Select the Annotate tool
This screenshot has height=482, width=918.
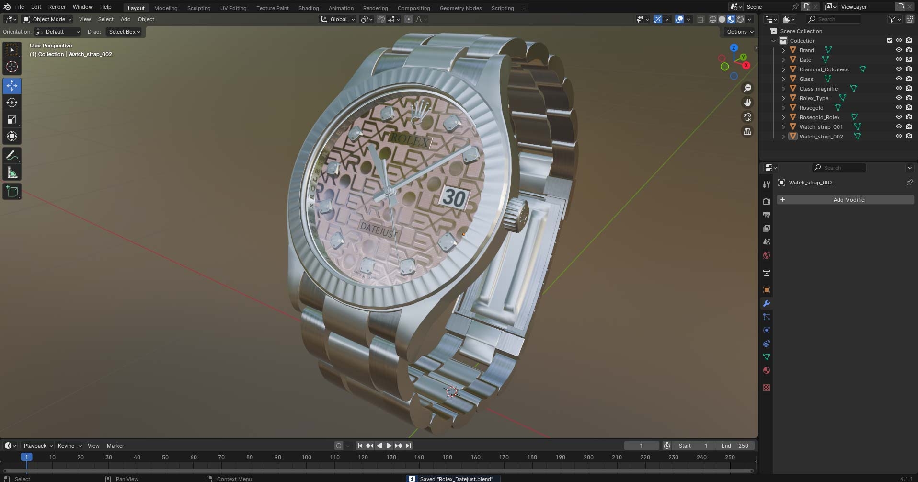point(12,156)
